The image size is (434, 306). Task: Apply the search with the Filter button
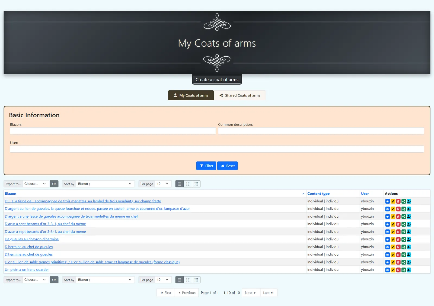[206, 166]
